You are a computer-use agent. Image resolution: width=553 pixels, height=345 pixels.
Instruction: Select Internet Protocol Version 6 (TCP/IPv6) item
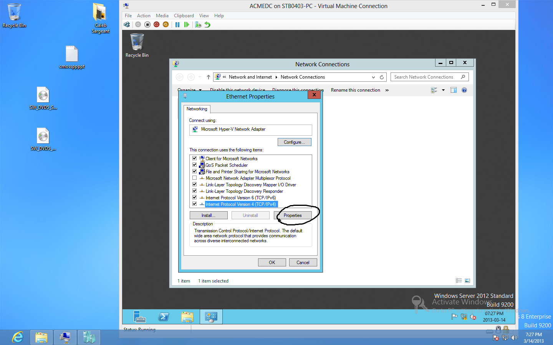241,198
